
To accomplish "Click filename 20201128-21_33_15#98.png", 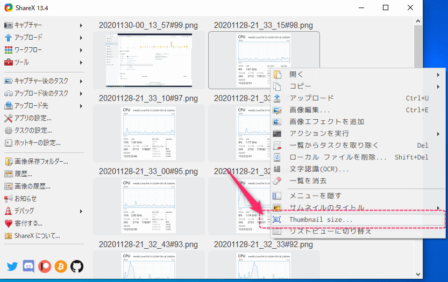I will [x=264, y=25].
